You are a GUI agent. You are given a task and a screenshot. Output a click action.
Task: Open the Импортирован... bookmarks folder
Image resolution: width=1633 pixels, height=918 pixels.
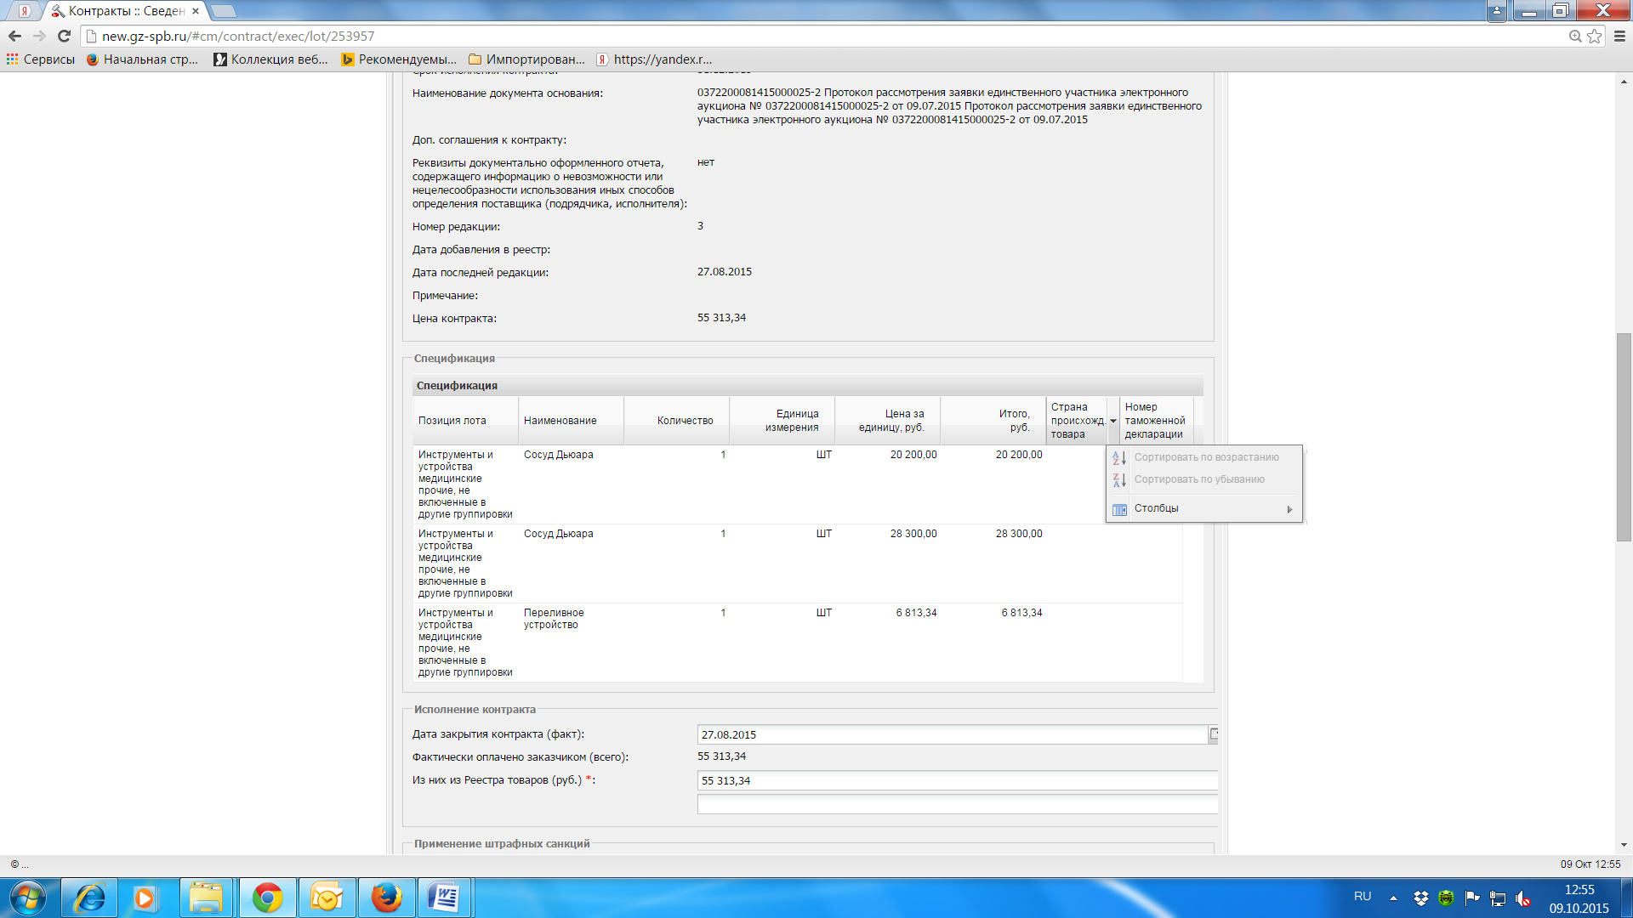click(x=526, y=59)
